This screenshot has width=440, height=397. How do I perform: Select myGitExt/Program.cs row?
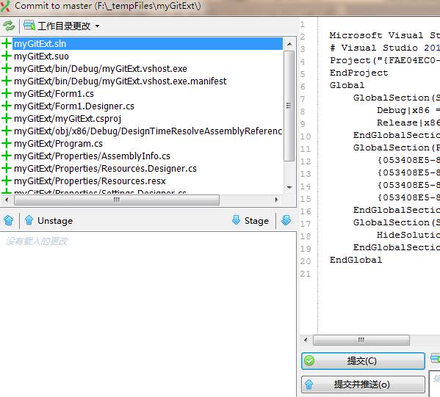[x=148, y=144]
